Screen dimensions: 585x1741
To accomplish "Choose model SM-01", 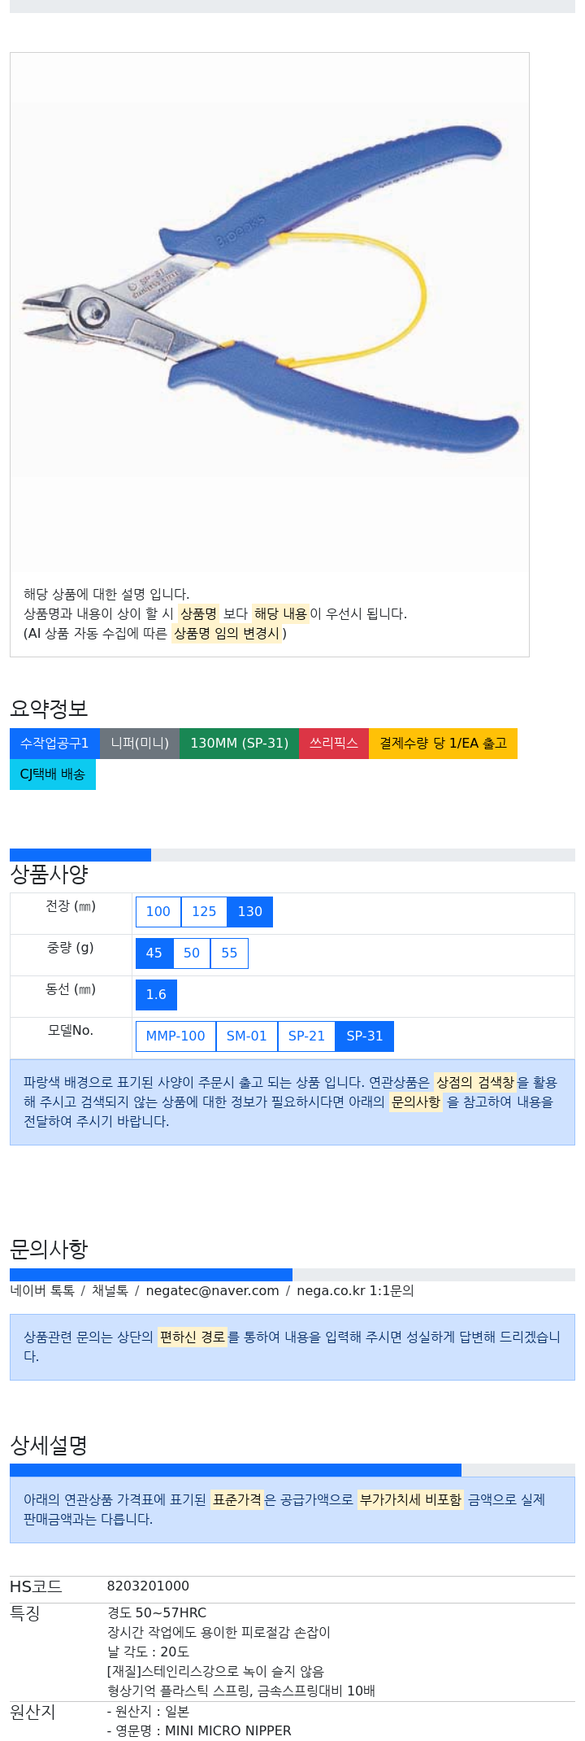I will click(x=247, y=1036).
